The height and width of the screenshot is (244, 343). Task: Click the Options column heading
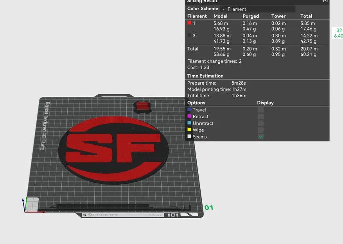[196, 103]
